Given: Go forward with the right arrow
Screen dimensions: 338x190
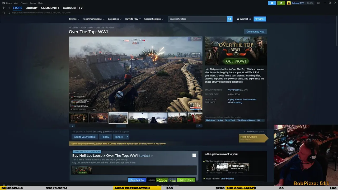Looking at the screenshot, I should 9,8.
